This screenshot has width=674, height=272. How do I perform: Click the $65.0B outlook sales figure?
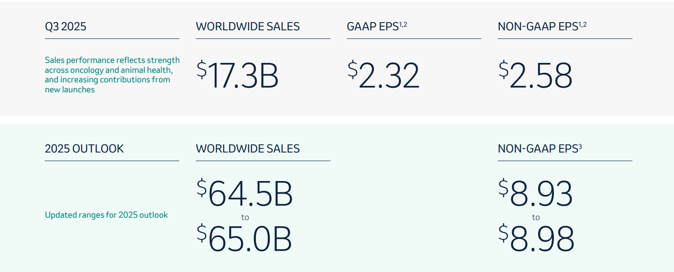[245, 239]
